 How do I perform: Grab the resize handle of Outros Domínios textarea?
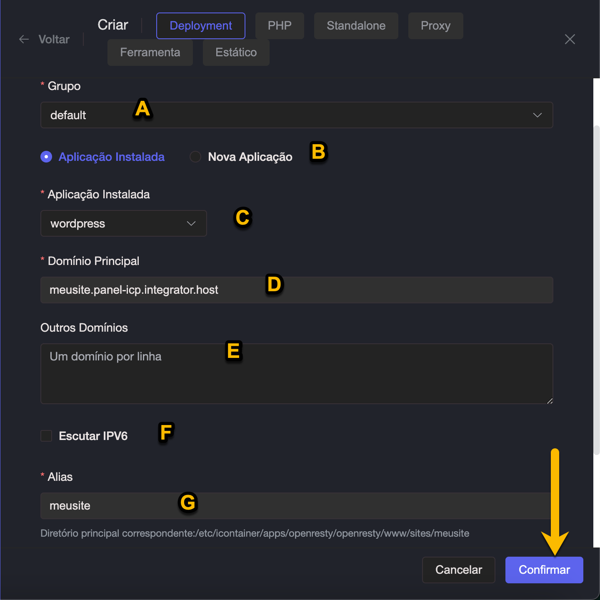[x=550, y=401]
